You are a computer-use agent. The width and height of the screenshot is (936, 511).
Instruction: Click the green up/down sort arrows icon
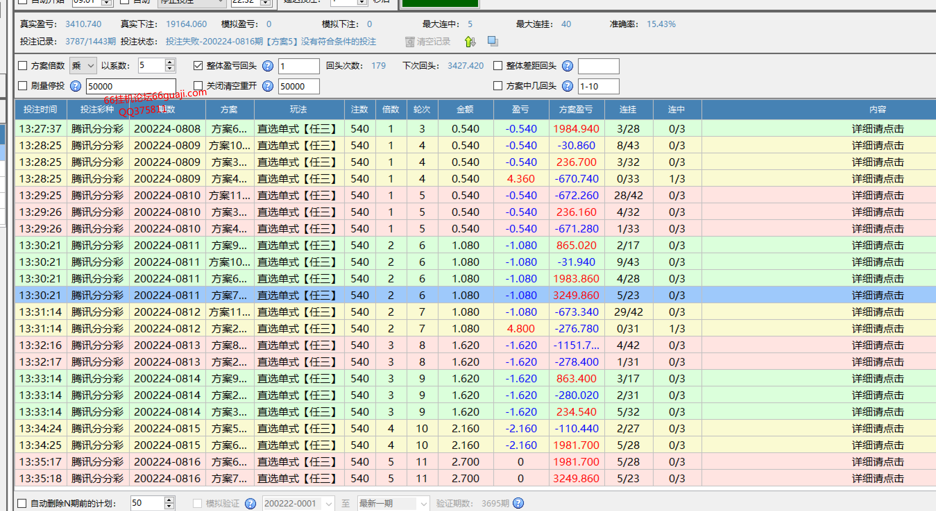pyautogui.click(x=470, y=42)
